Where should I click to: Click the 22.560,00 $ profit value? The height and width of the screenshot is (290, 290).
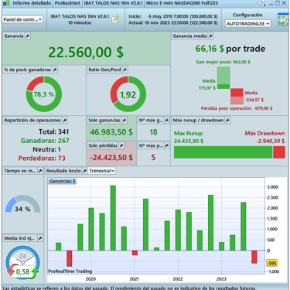[x=86, y=53]
